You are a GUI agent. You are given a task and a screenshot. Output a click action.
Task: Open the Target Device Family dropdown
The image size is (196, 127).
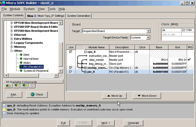pos(148,37)
